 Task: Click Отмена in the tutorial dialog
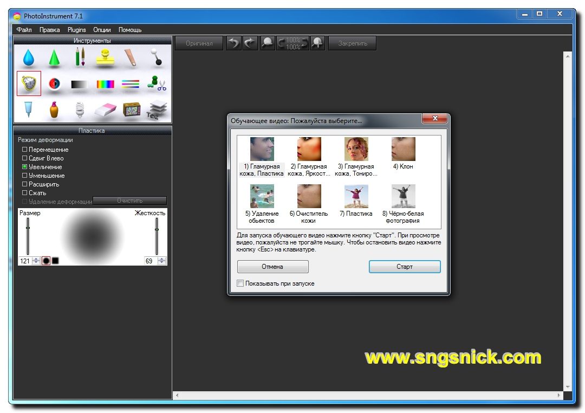(272, 267)
